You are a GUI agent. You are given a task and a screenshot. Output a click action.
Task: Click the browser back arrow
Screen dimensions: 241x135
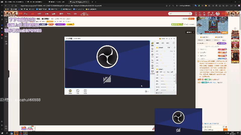coord(6,6)
